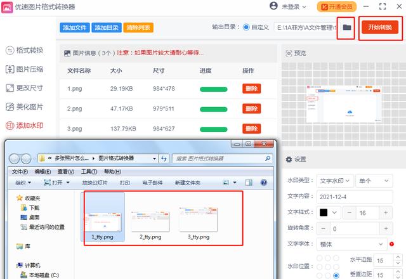Open the 打开 dropdown arrow in Explorer
Viewport: 406px width, 279px height.
68,183
